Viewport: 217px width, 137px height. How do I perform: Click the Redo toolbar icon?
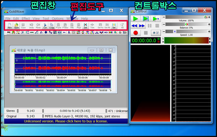point(38,26)
